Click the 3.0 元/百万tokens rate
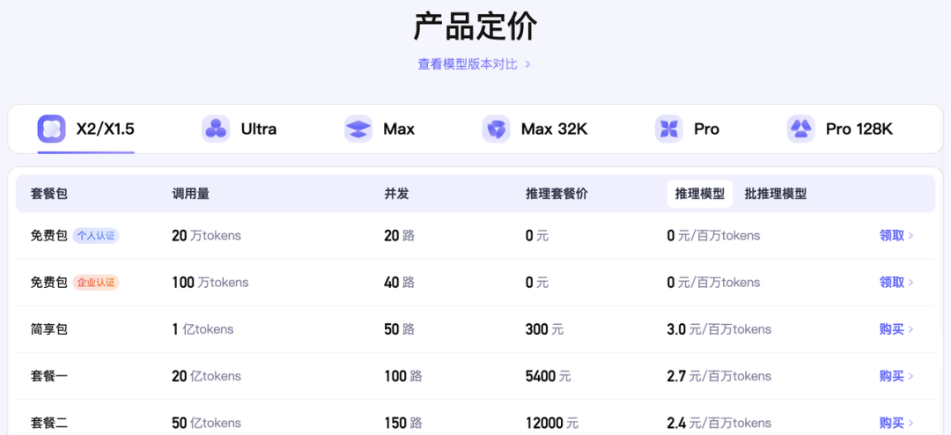The width and height of the screenshot is (951, 435). [x=719, y=329]
